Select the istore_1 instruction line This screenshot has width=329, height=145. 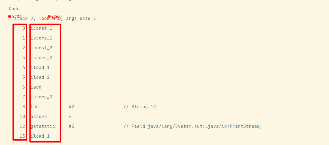point(41,38)
